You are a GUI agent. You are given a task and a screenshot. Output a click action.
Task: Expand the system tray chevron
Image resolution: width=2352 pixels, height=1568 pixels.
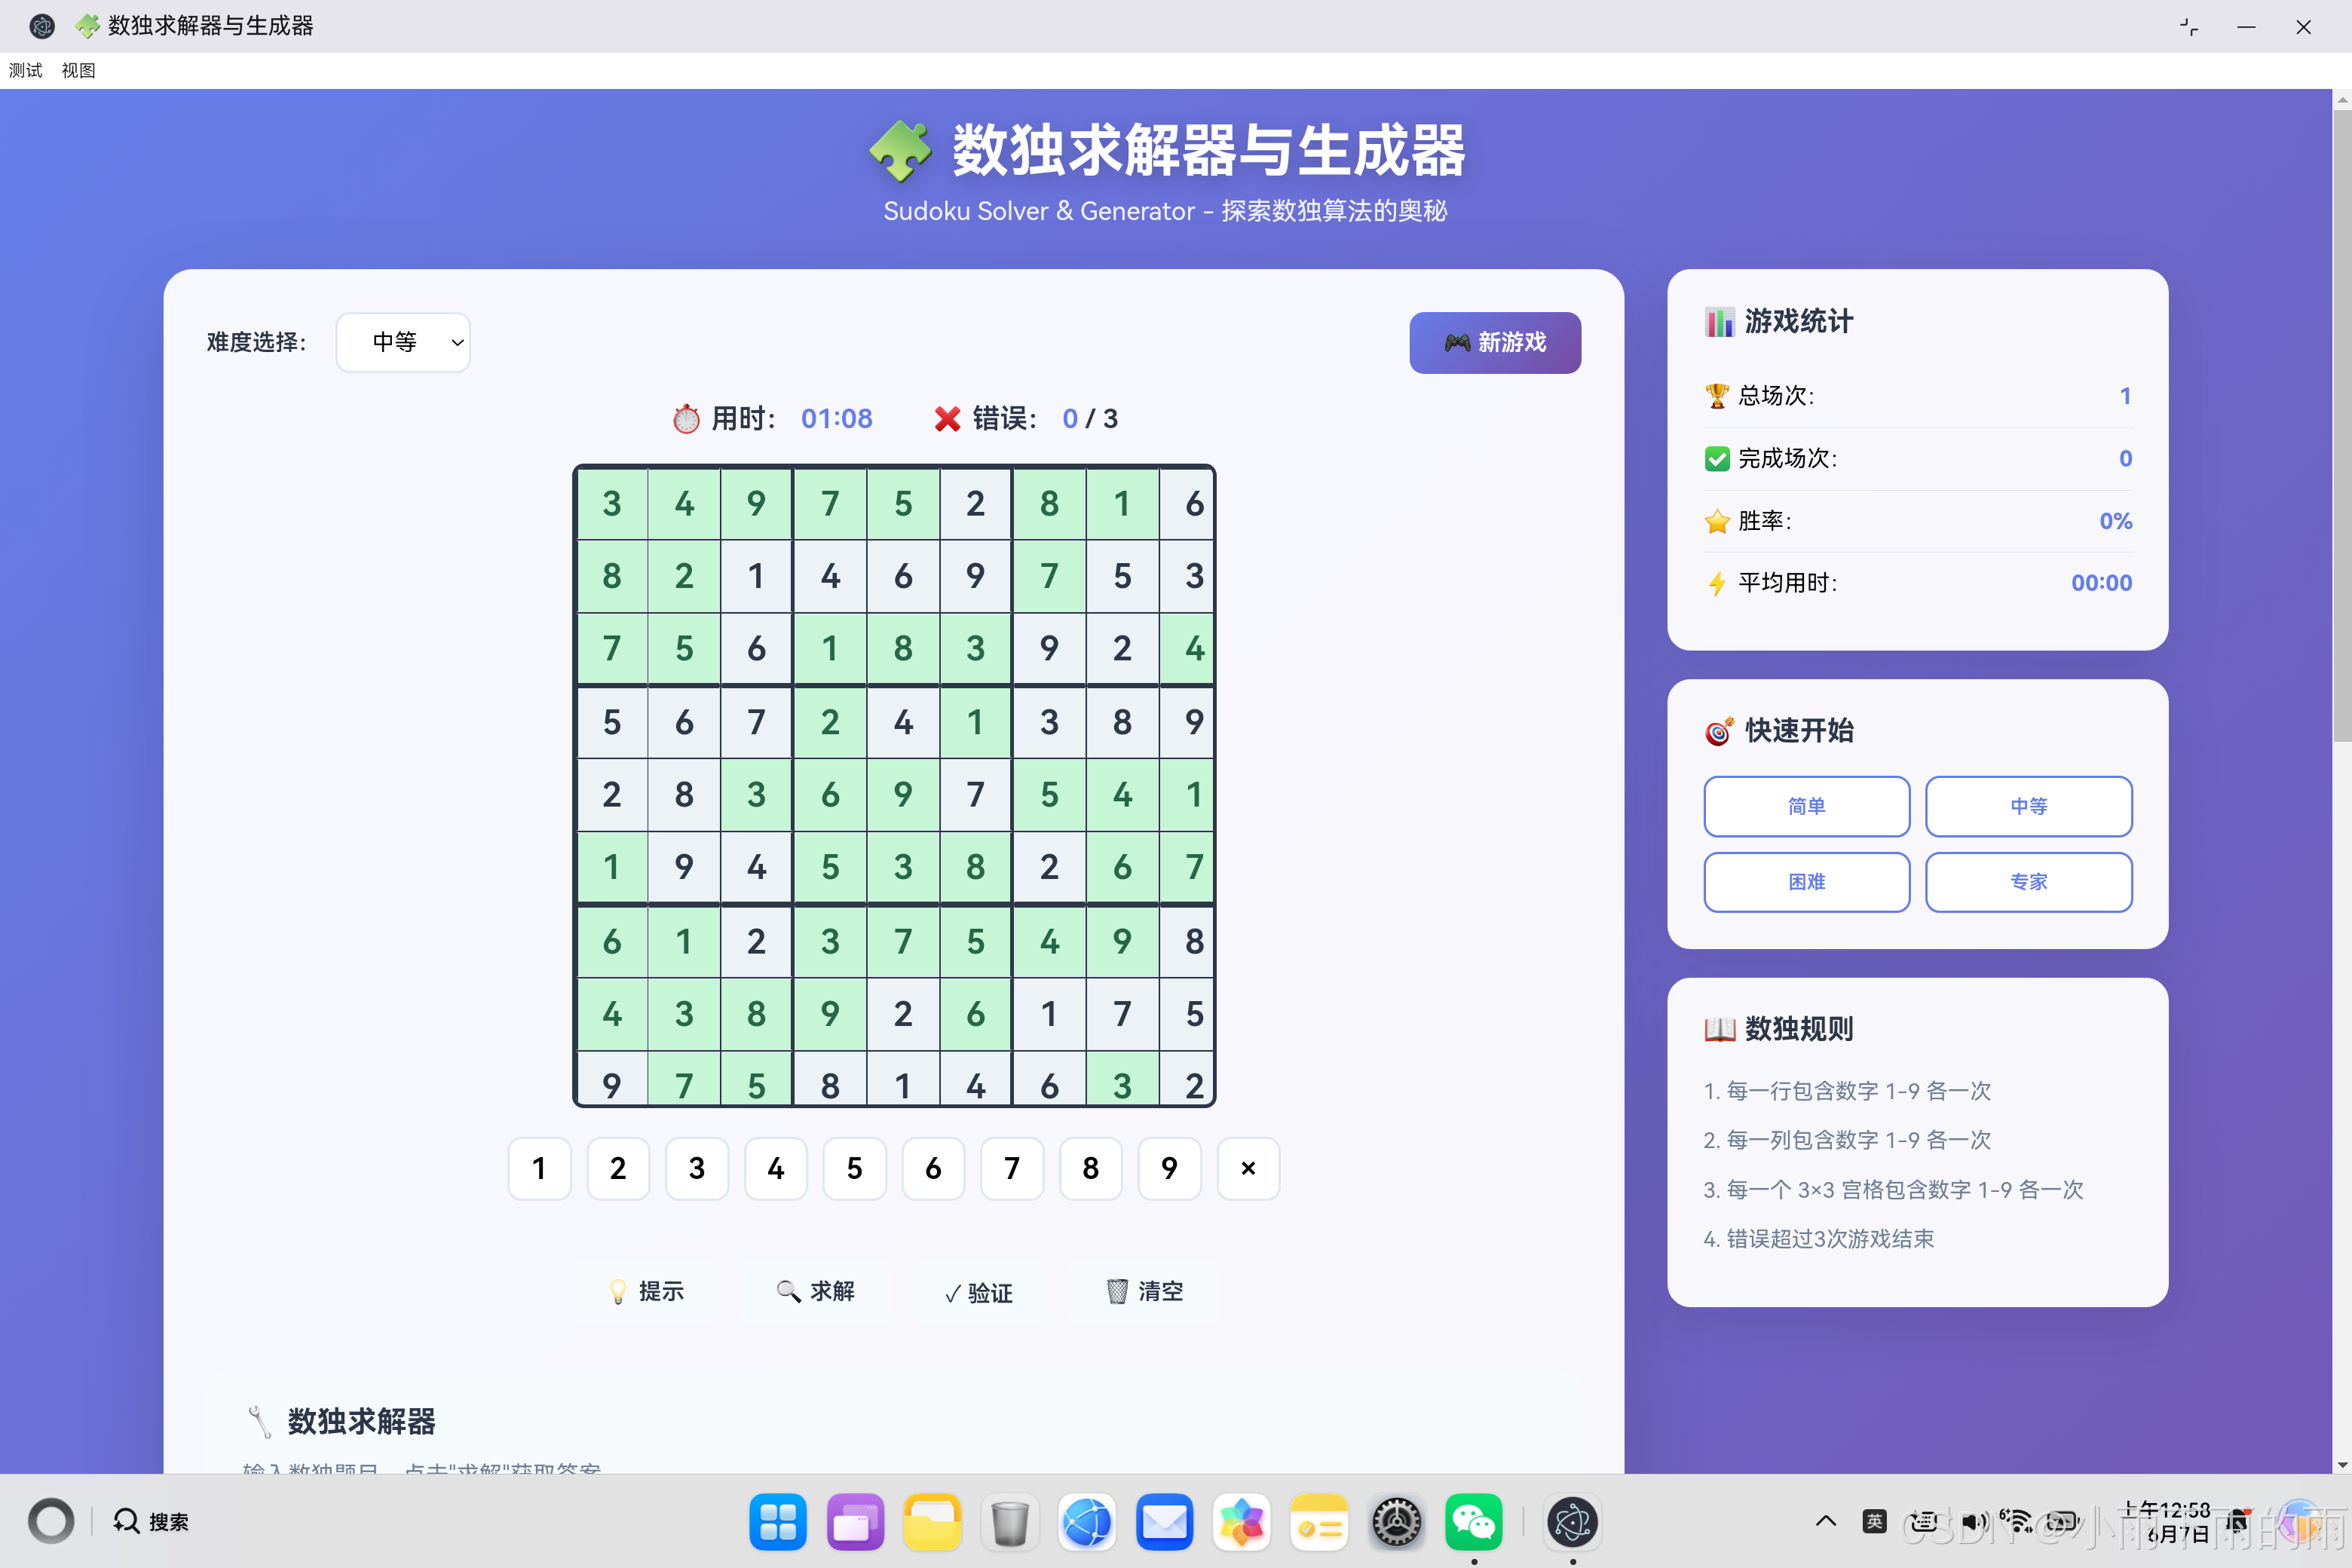pos(1826,1521)
